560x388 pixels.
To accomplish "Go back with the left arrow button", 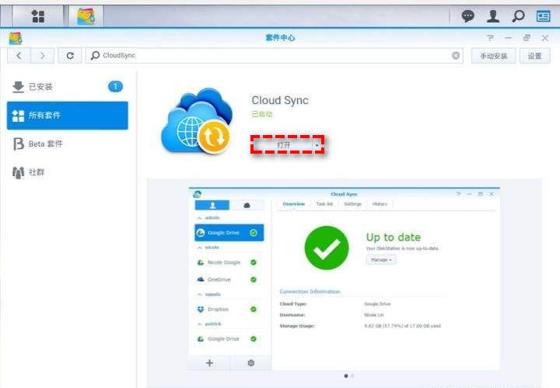I will coord(19,56).
